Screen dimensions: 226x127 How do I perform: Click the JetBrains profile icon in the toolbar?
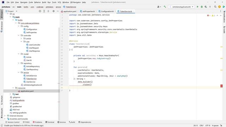[x=224, y=7]
